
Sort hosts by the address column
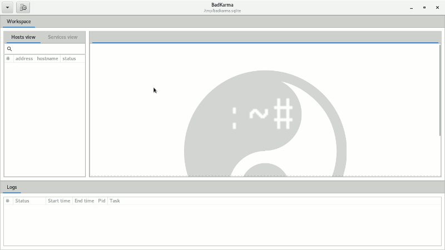click(x=24, y=58)
